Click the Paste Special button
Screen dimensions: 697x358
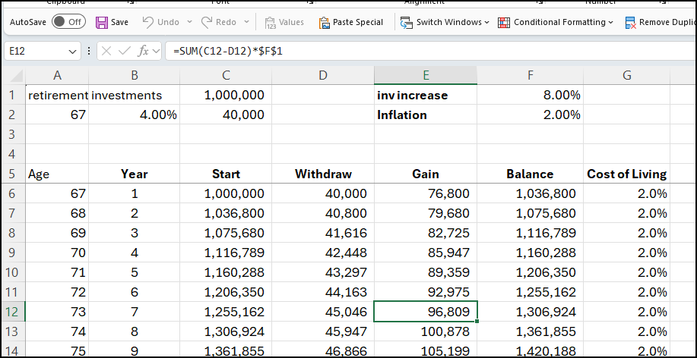[x=350, y=22]
